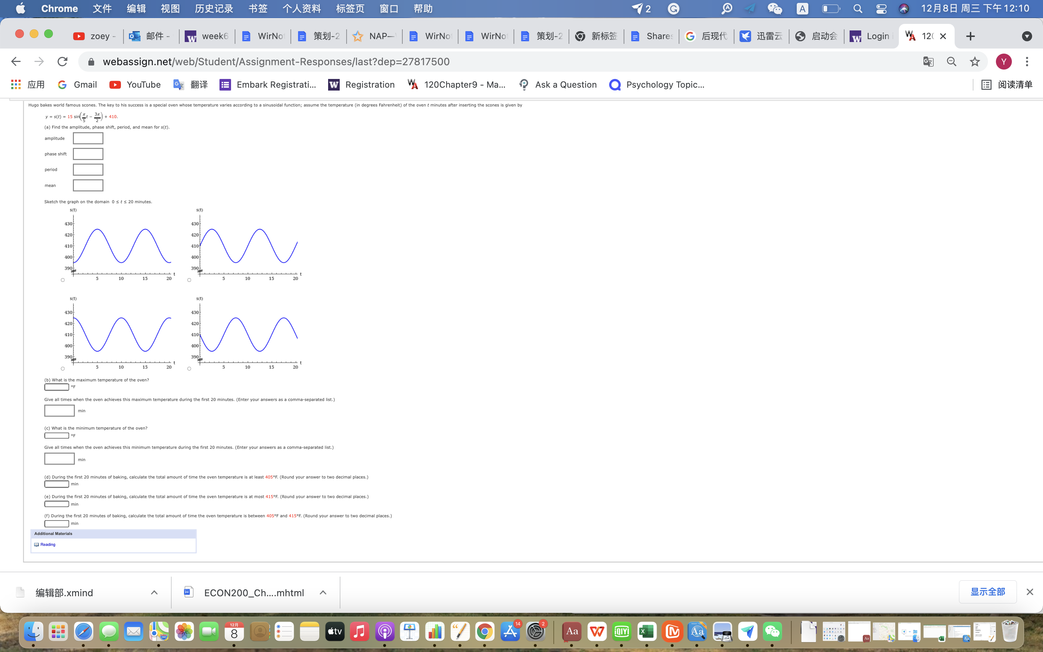Open the tab search dropdown arrow
This screenshot has width=1043, height=652.
click(1027, 36)
